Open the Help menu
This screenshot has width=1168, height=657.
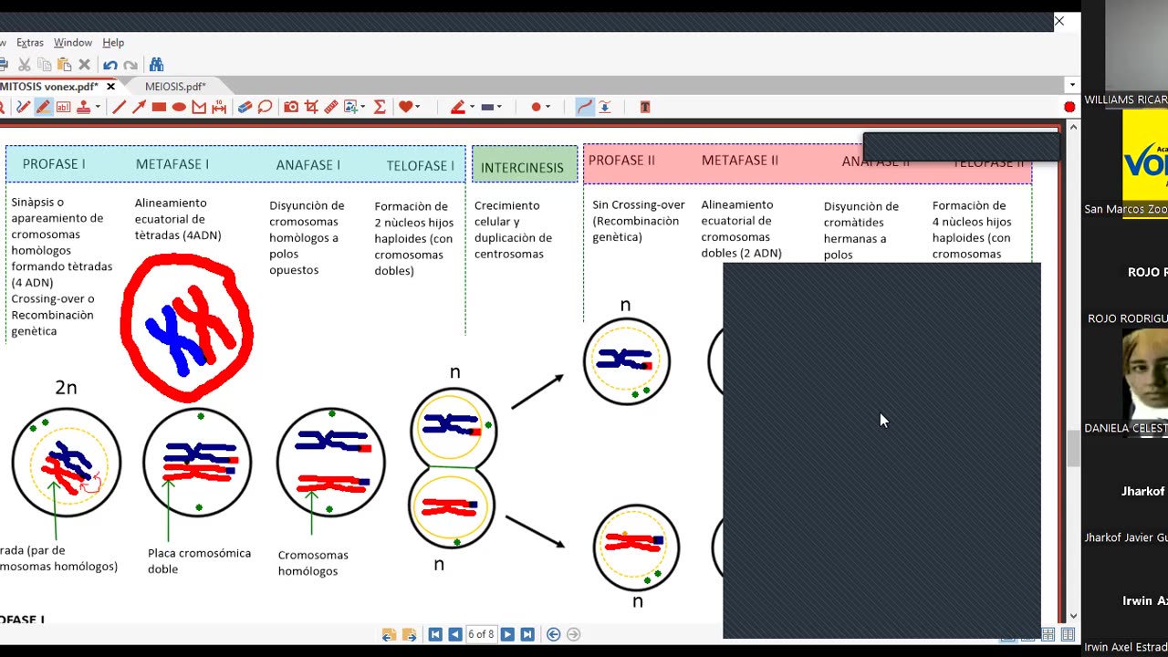(113, 43)
